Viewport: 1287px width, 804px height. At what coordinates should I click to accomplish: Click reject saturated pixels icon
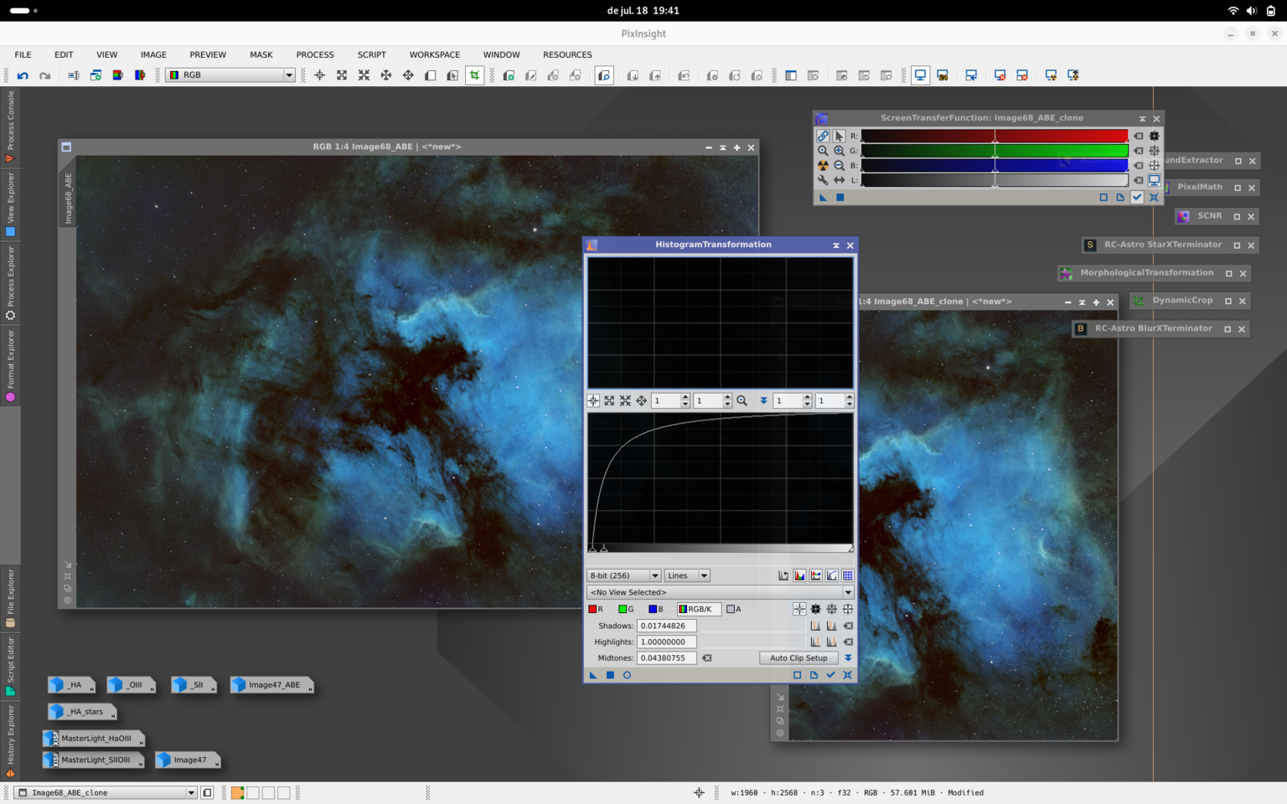[783, 575]
